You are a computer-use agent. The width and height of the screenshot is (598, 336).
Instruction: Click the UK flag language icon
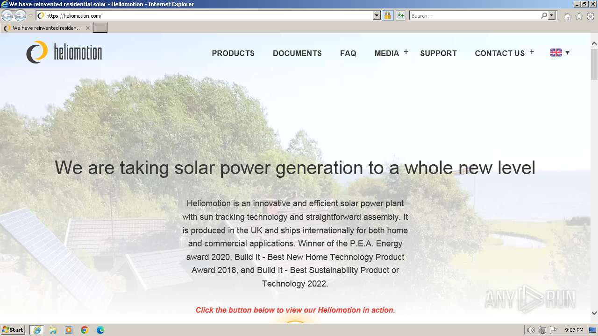pyautogui.click(x=556, y=53)
